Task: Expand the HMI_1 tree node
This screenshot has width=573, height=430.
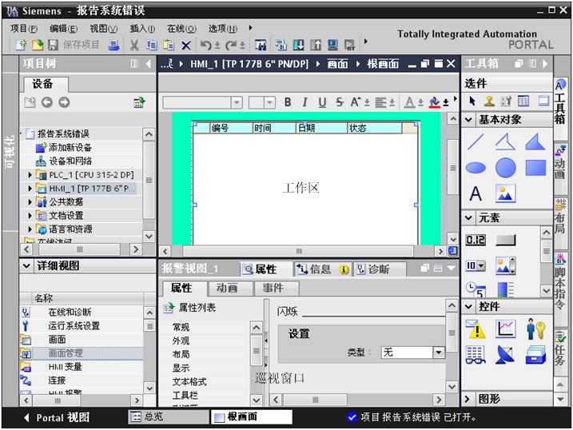Action: point(30,189)
